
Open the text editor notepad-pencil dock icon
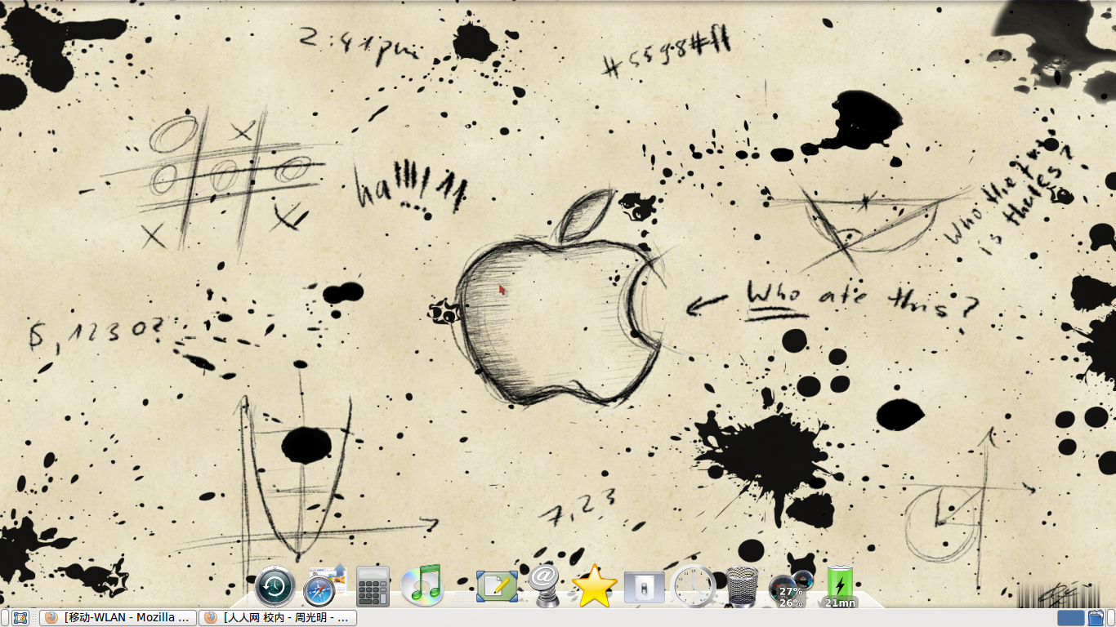[497, 586]
